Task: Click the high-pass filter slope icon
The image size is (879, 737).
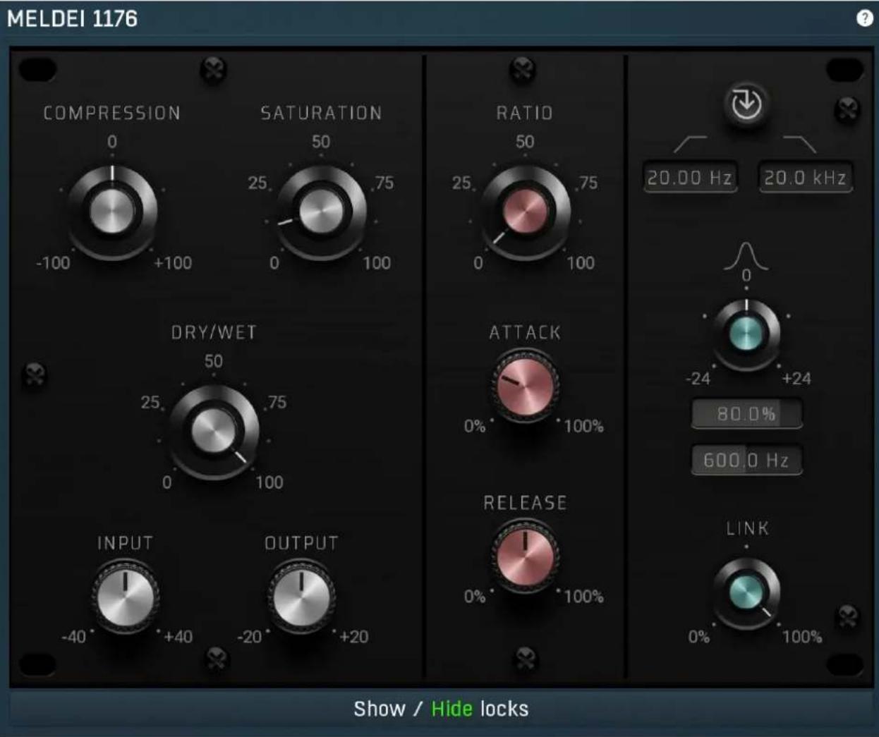Action: pos(690,144)
